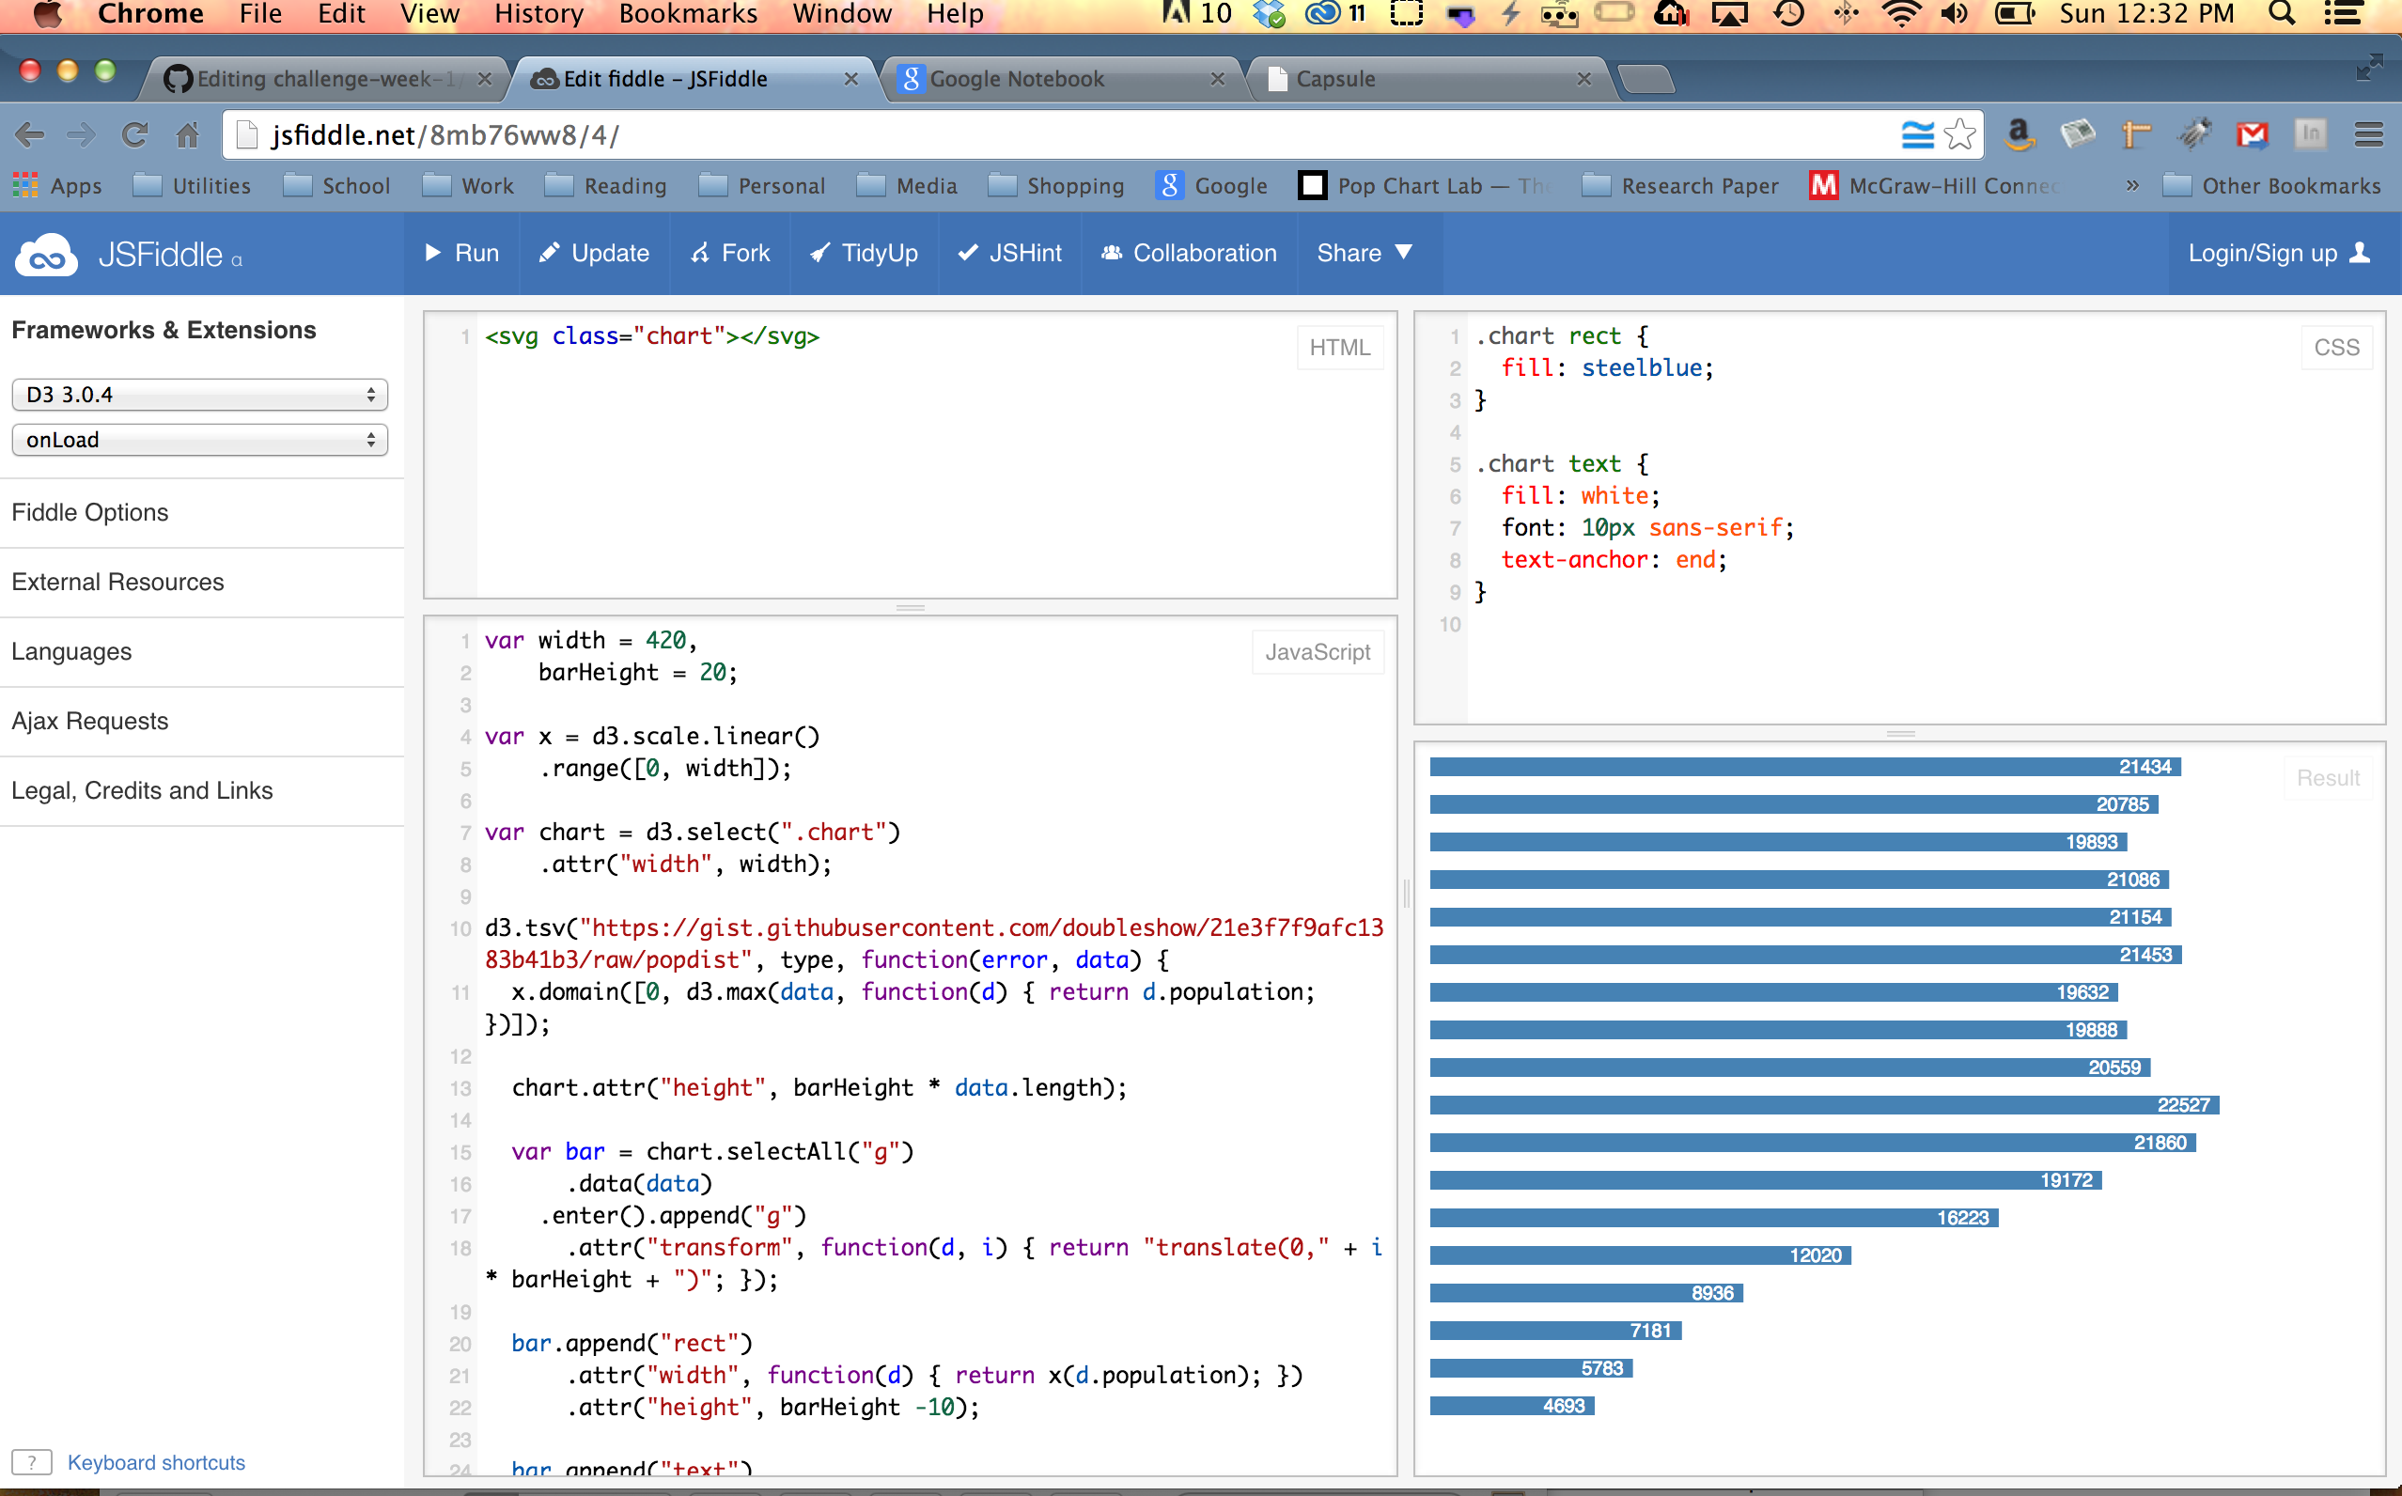Screen dimensions: 2402x1496
Task: Click the JSFiddle cloud logo
Action: pyautogui.click(x=45, y=255)
